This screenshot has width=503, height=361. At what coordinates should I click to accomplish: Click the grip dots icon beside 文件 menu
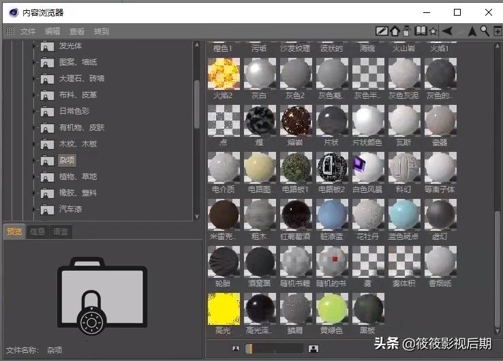click(x=10, y=31)
